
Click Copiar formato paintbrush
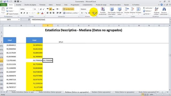point(12,14)
